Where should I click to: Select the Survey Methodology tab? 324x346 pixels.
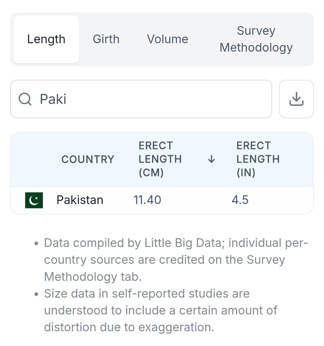256,39
